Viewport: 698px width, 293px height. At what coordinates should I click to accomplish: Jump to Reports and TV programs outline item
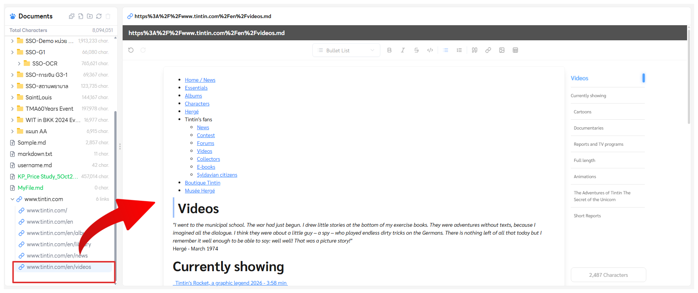pyautogui.click(x=598, y=144)
